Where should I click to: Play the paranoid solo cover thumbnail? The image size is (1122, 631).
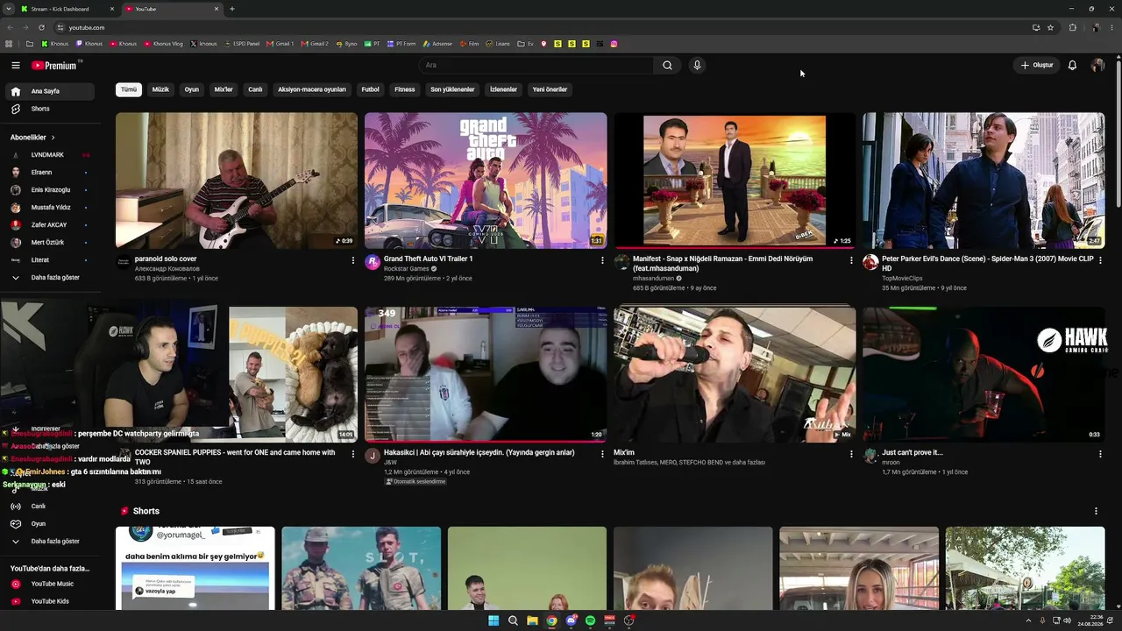click(237, 181)
